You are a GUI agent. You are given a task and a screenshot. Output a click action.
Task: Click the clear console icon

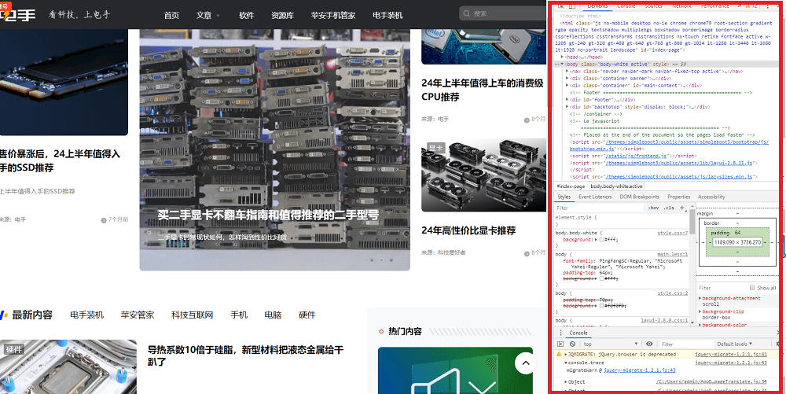pyautogui.click(x=571, y=344)
